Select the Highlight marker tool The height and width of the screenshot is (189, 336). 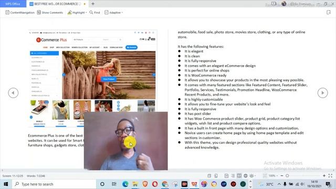(76, 13)
